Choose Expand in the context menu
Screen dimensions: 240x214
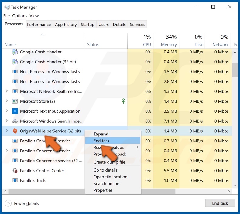[x=113, y=134]
